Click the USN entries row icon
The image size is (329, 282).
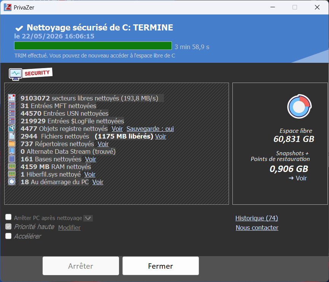tap(12, 113)
